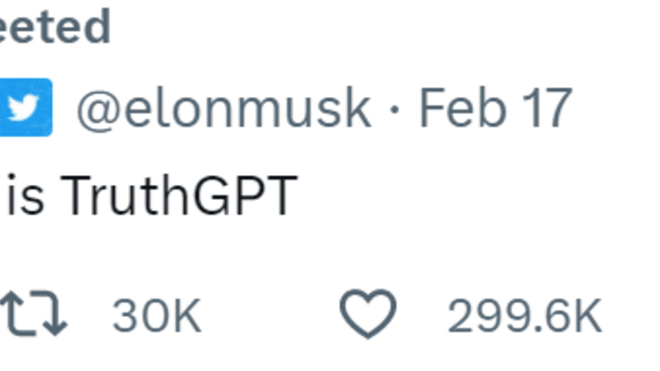Open the Feb 17 tweet timestamp
This screenshot has width=660, height=371.
(495, 107)
